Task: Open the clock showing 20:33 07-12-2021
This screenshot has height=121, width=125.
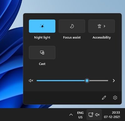Action: click(x=112, y=115)
